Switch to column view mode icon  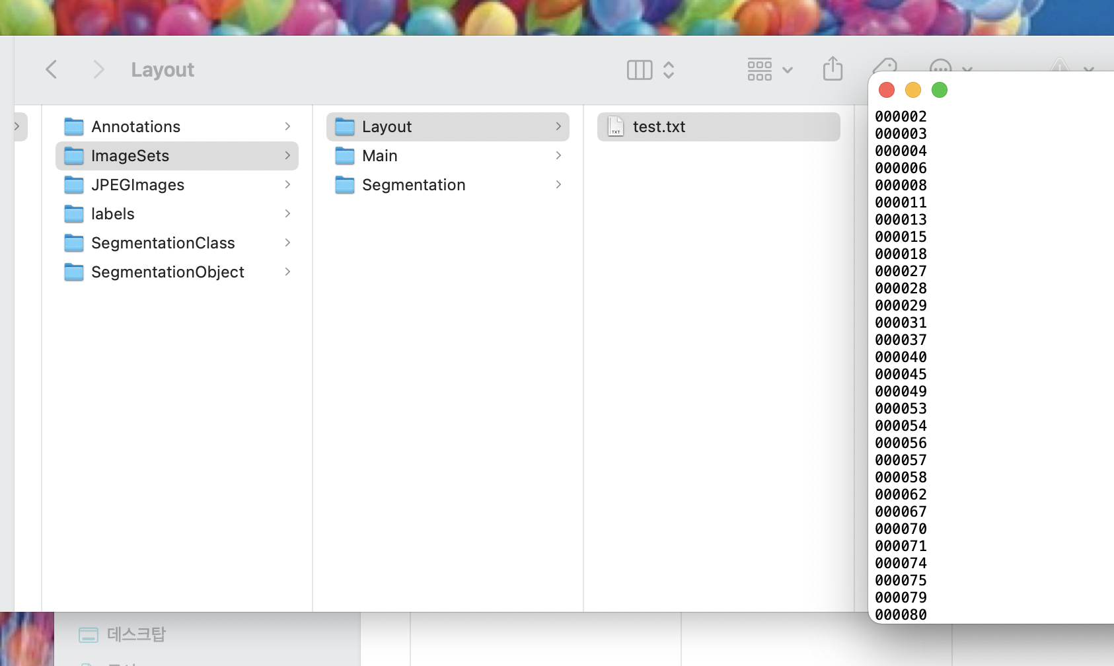640,70
